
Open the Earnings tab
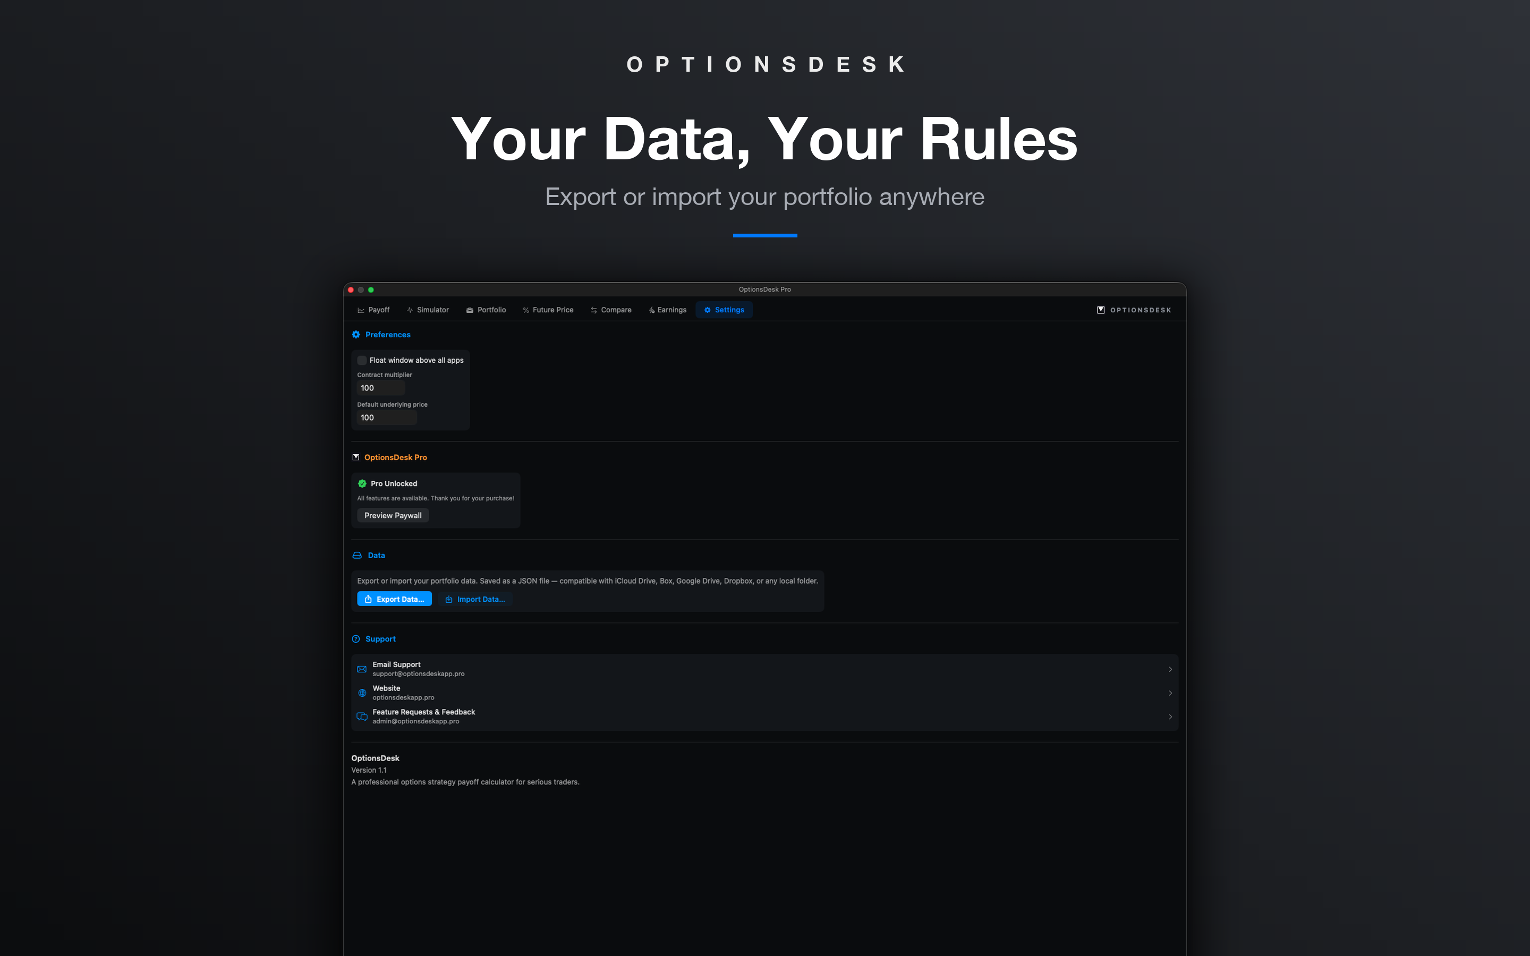click(x=667, y=310)
